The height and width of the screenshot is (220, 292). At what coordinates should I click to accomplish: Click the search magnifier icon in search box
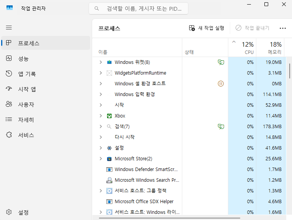tap(96, 8)
